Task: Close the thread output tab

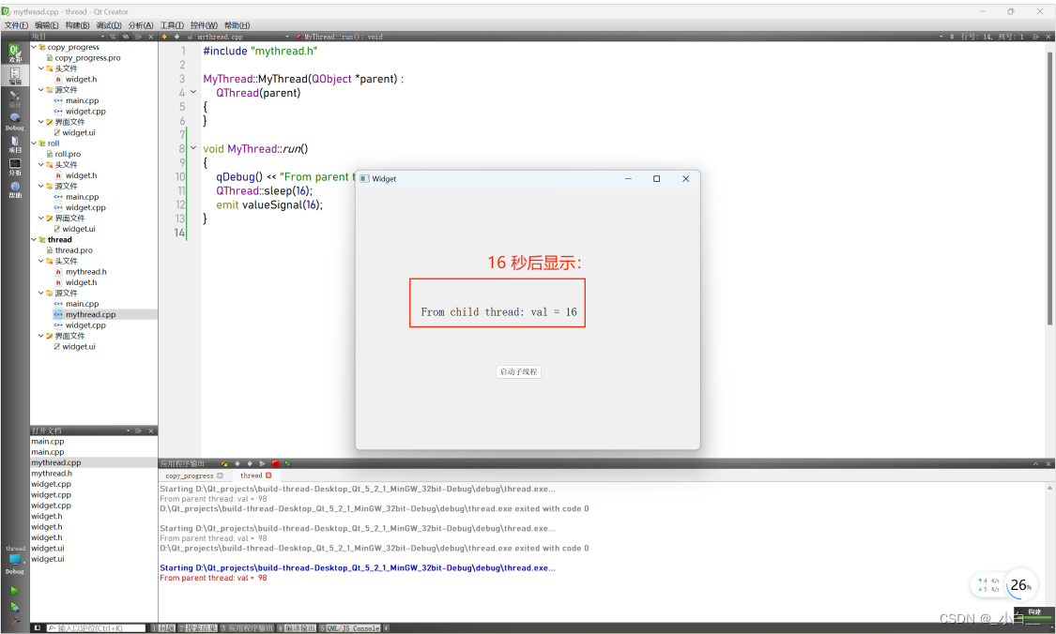Action: pyautogui.click(x=268, y=475)
